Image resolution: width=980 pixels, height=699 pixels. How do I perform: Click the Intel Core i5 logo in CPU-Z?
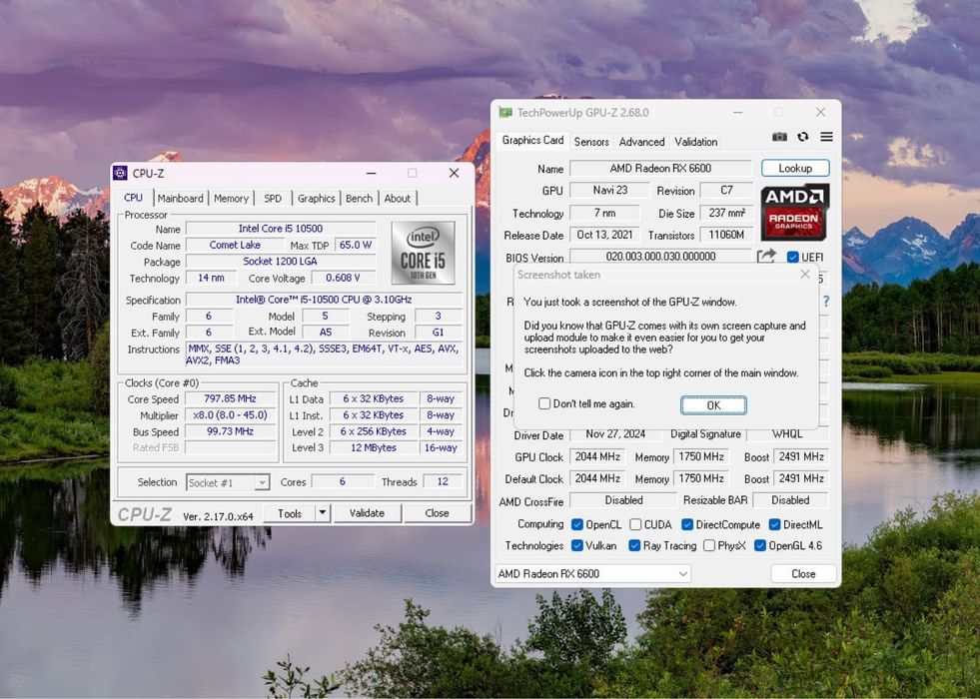click(x=424, y=253)
